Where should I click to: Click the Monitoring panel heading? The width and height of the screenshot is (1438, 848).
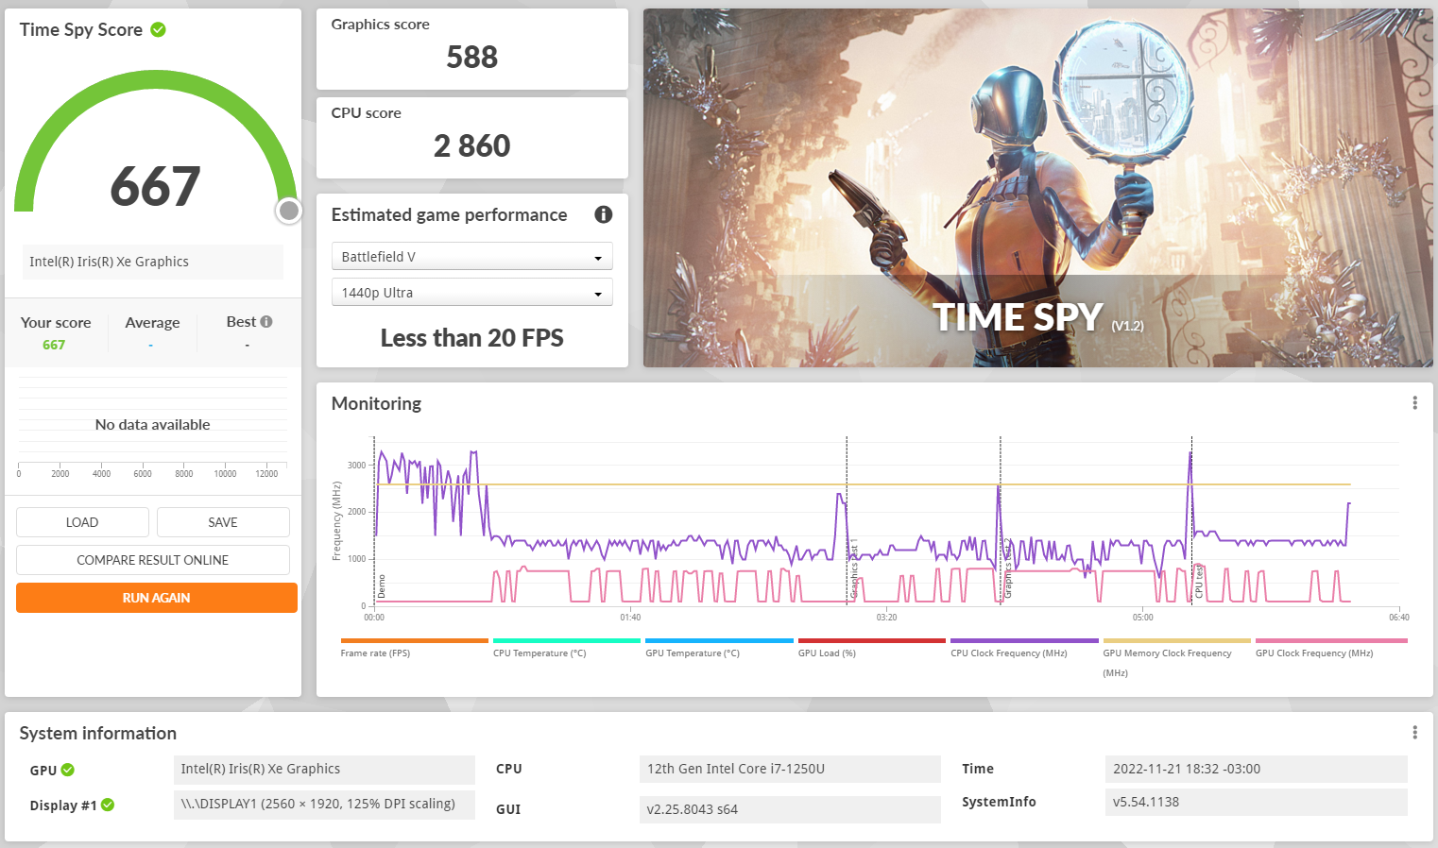(x=376, y=403)
